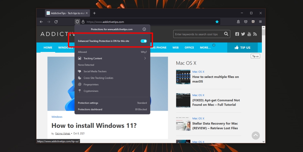303x152 pixels.
Task: Open Protection settings
Action: click(x=112, y=103)
